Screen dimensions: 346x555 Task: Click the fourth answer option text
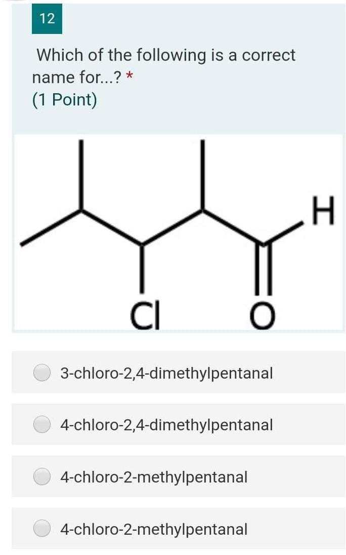point(154,529)
